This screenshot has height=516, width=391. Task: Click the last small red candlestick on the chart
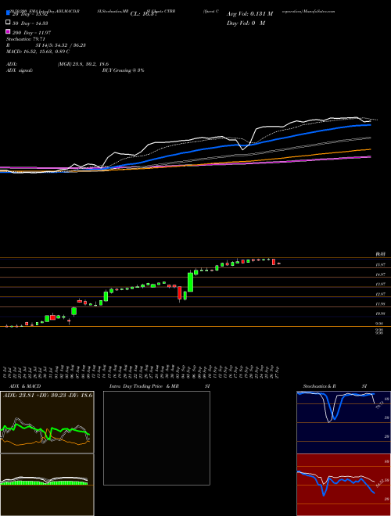[x=278, y=263]
